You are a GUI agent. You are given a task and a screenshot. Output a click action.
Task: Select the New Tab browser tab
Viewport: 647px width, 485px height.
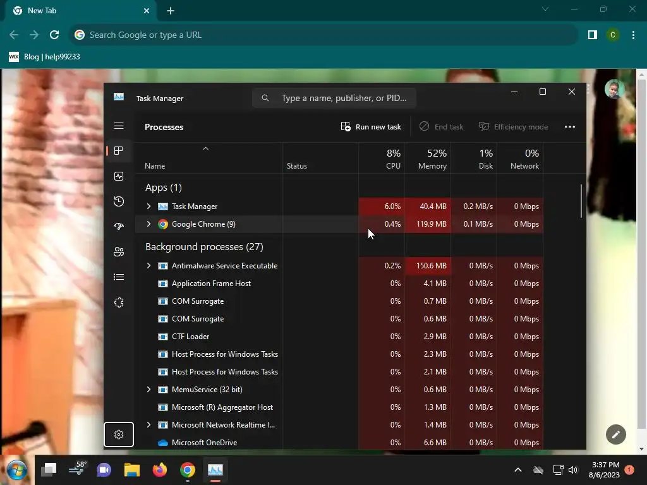(80, 11)
